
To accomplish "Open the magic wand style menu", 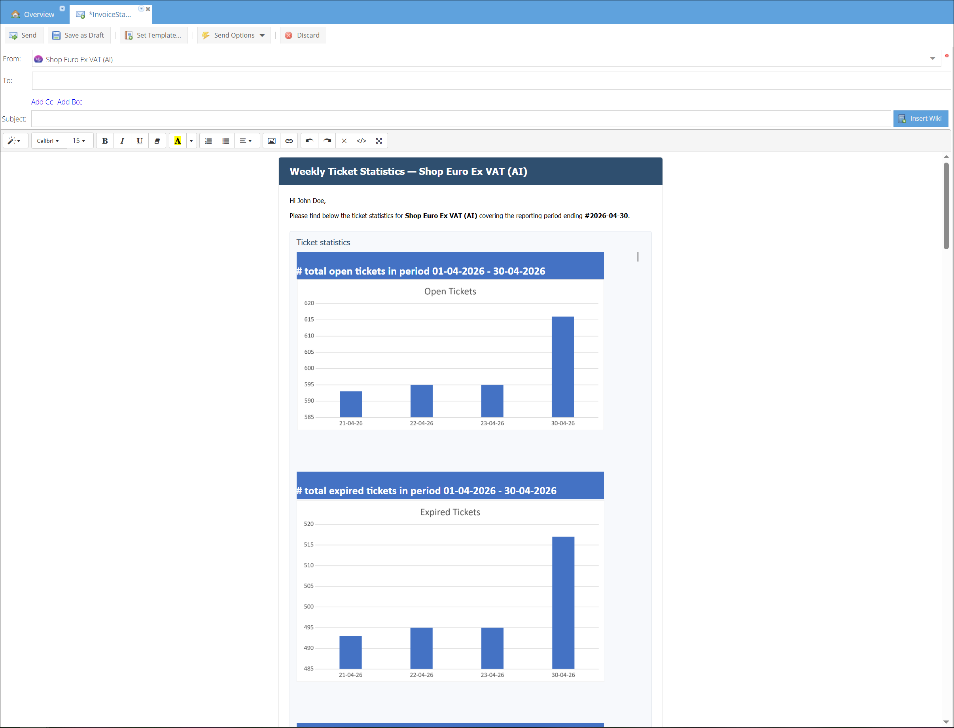I will [15, 141].
